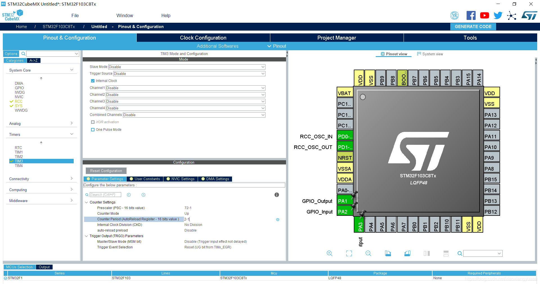Screen dimensions: 540x284
Task: Switch to DMA Settings tab
Action: click(215, 179)
